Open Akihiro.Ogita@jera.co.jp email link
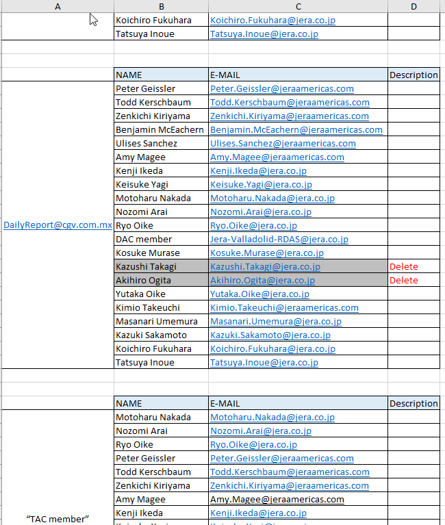The height and width of the screenshot is (525, 445). coord(262,280)
